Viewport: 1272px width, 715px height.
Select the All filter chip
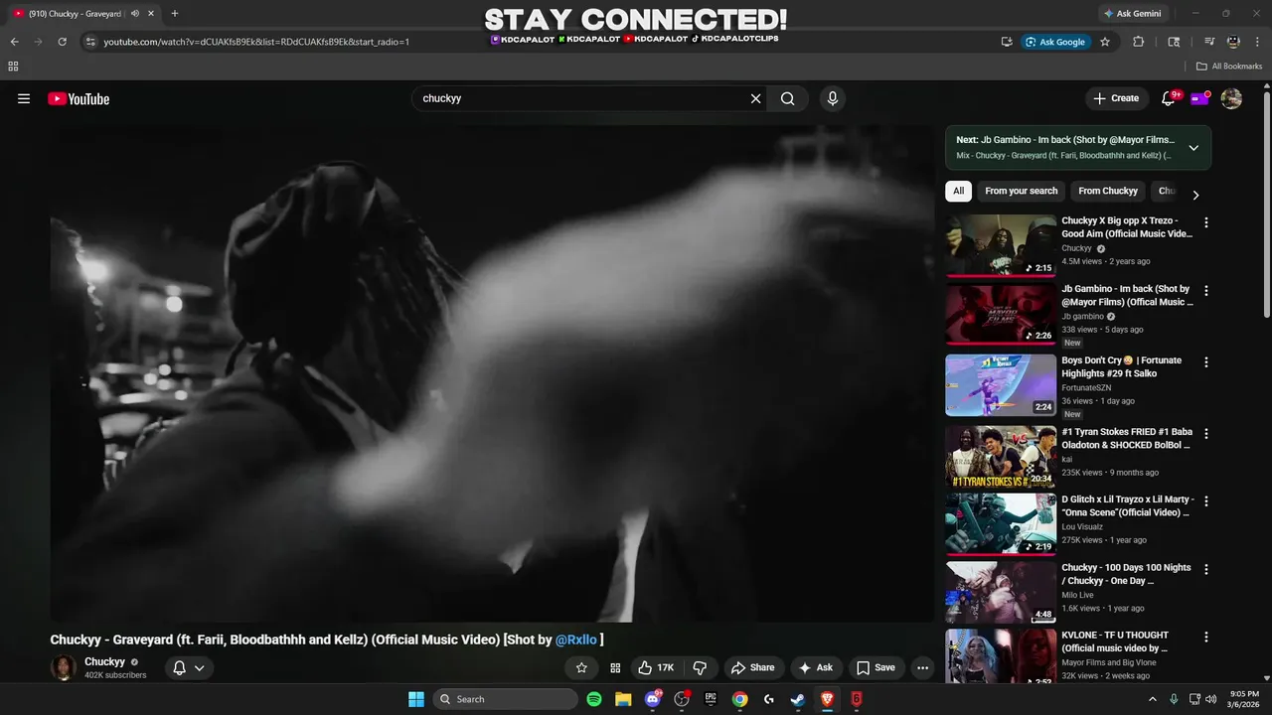[958, 191]
